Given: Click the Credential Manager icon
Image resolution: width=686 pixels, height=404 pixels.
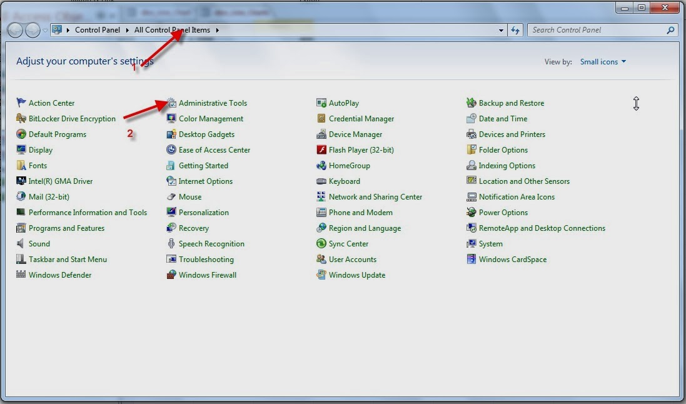Looking at the screenshot, I should (321, 119).
